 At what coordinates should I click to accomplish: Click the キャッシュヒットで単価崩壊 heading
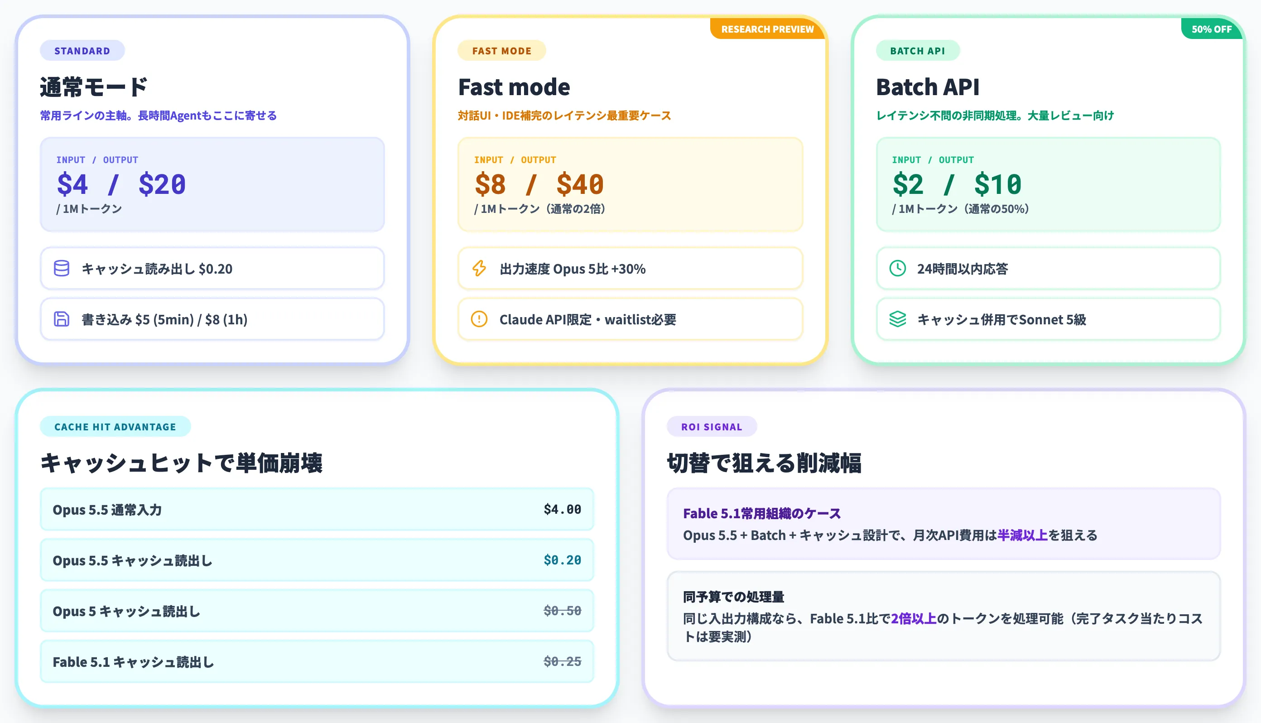[181, 463]
